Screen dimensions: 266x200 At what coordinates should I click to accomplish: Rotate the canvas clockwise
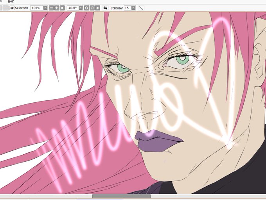tap(92, 8)
